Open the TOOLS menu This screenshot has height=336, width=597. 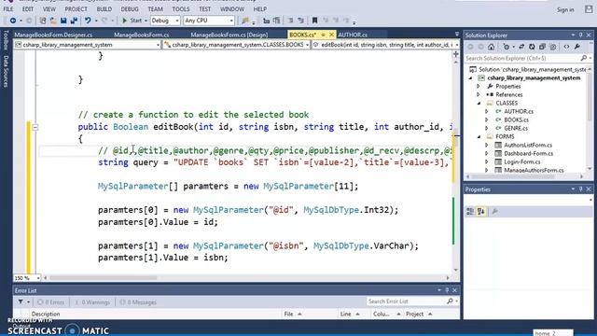[x=180, y=8]
